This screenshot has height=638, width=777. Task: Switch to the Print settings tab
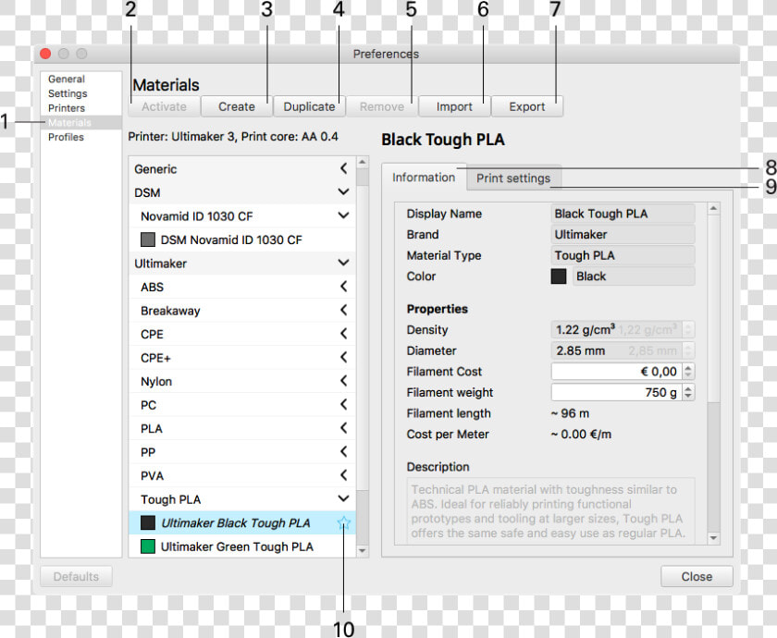click(x=513, y=178)
